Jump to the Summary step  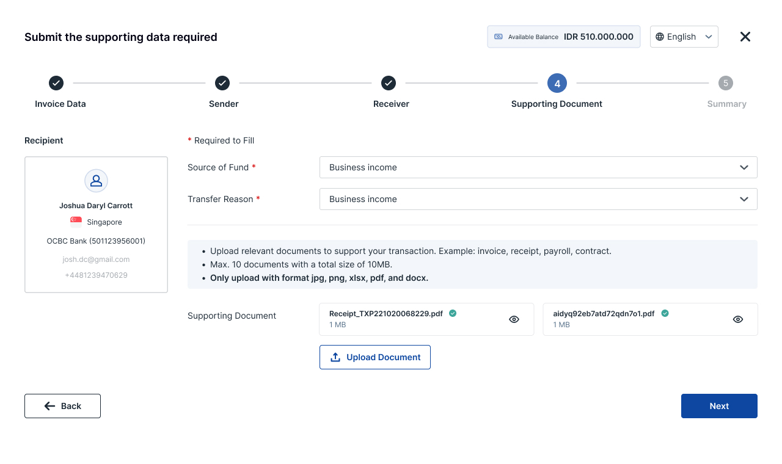point(725,83)
